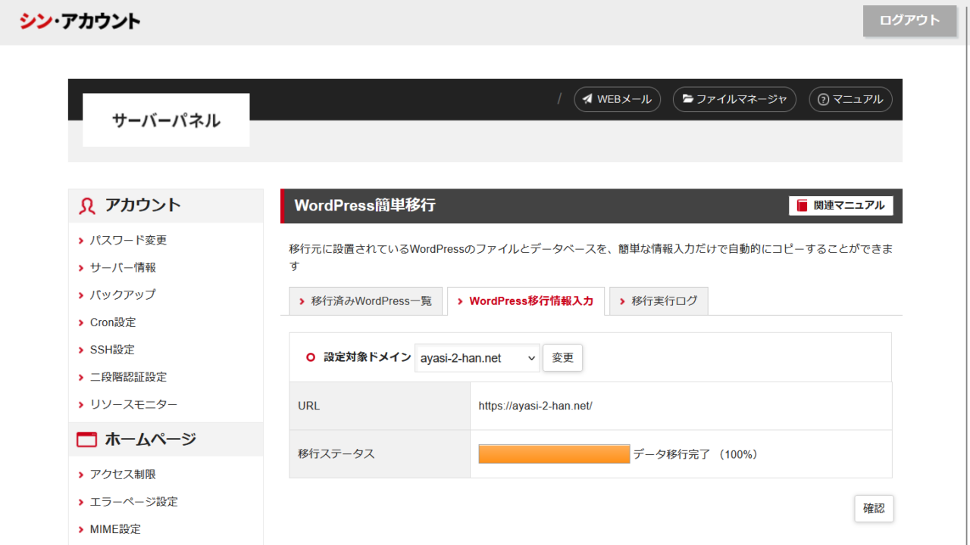
Task: Open the マニュアル link
Action: 850,99
